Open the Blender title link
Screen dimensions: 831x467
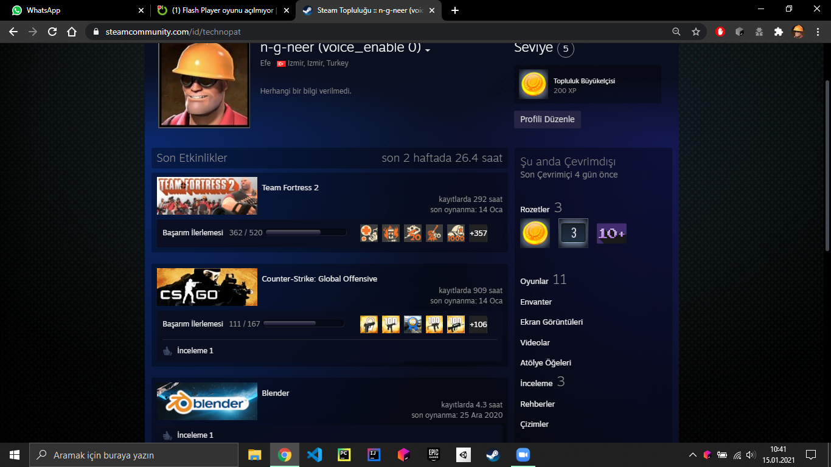[276, 393]
